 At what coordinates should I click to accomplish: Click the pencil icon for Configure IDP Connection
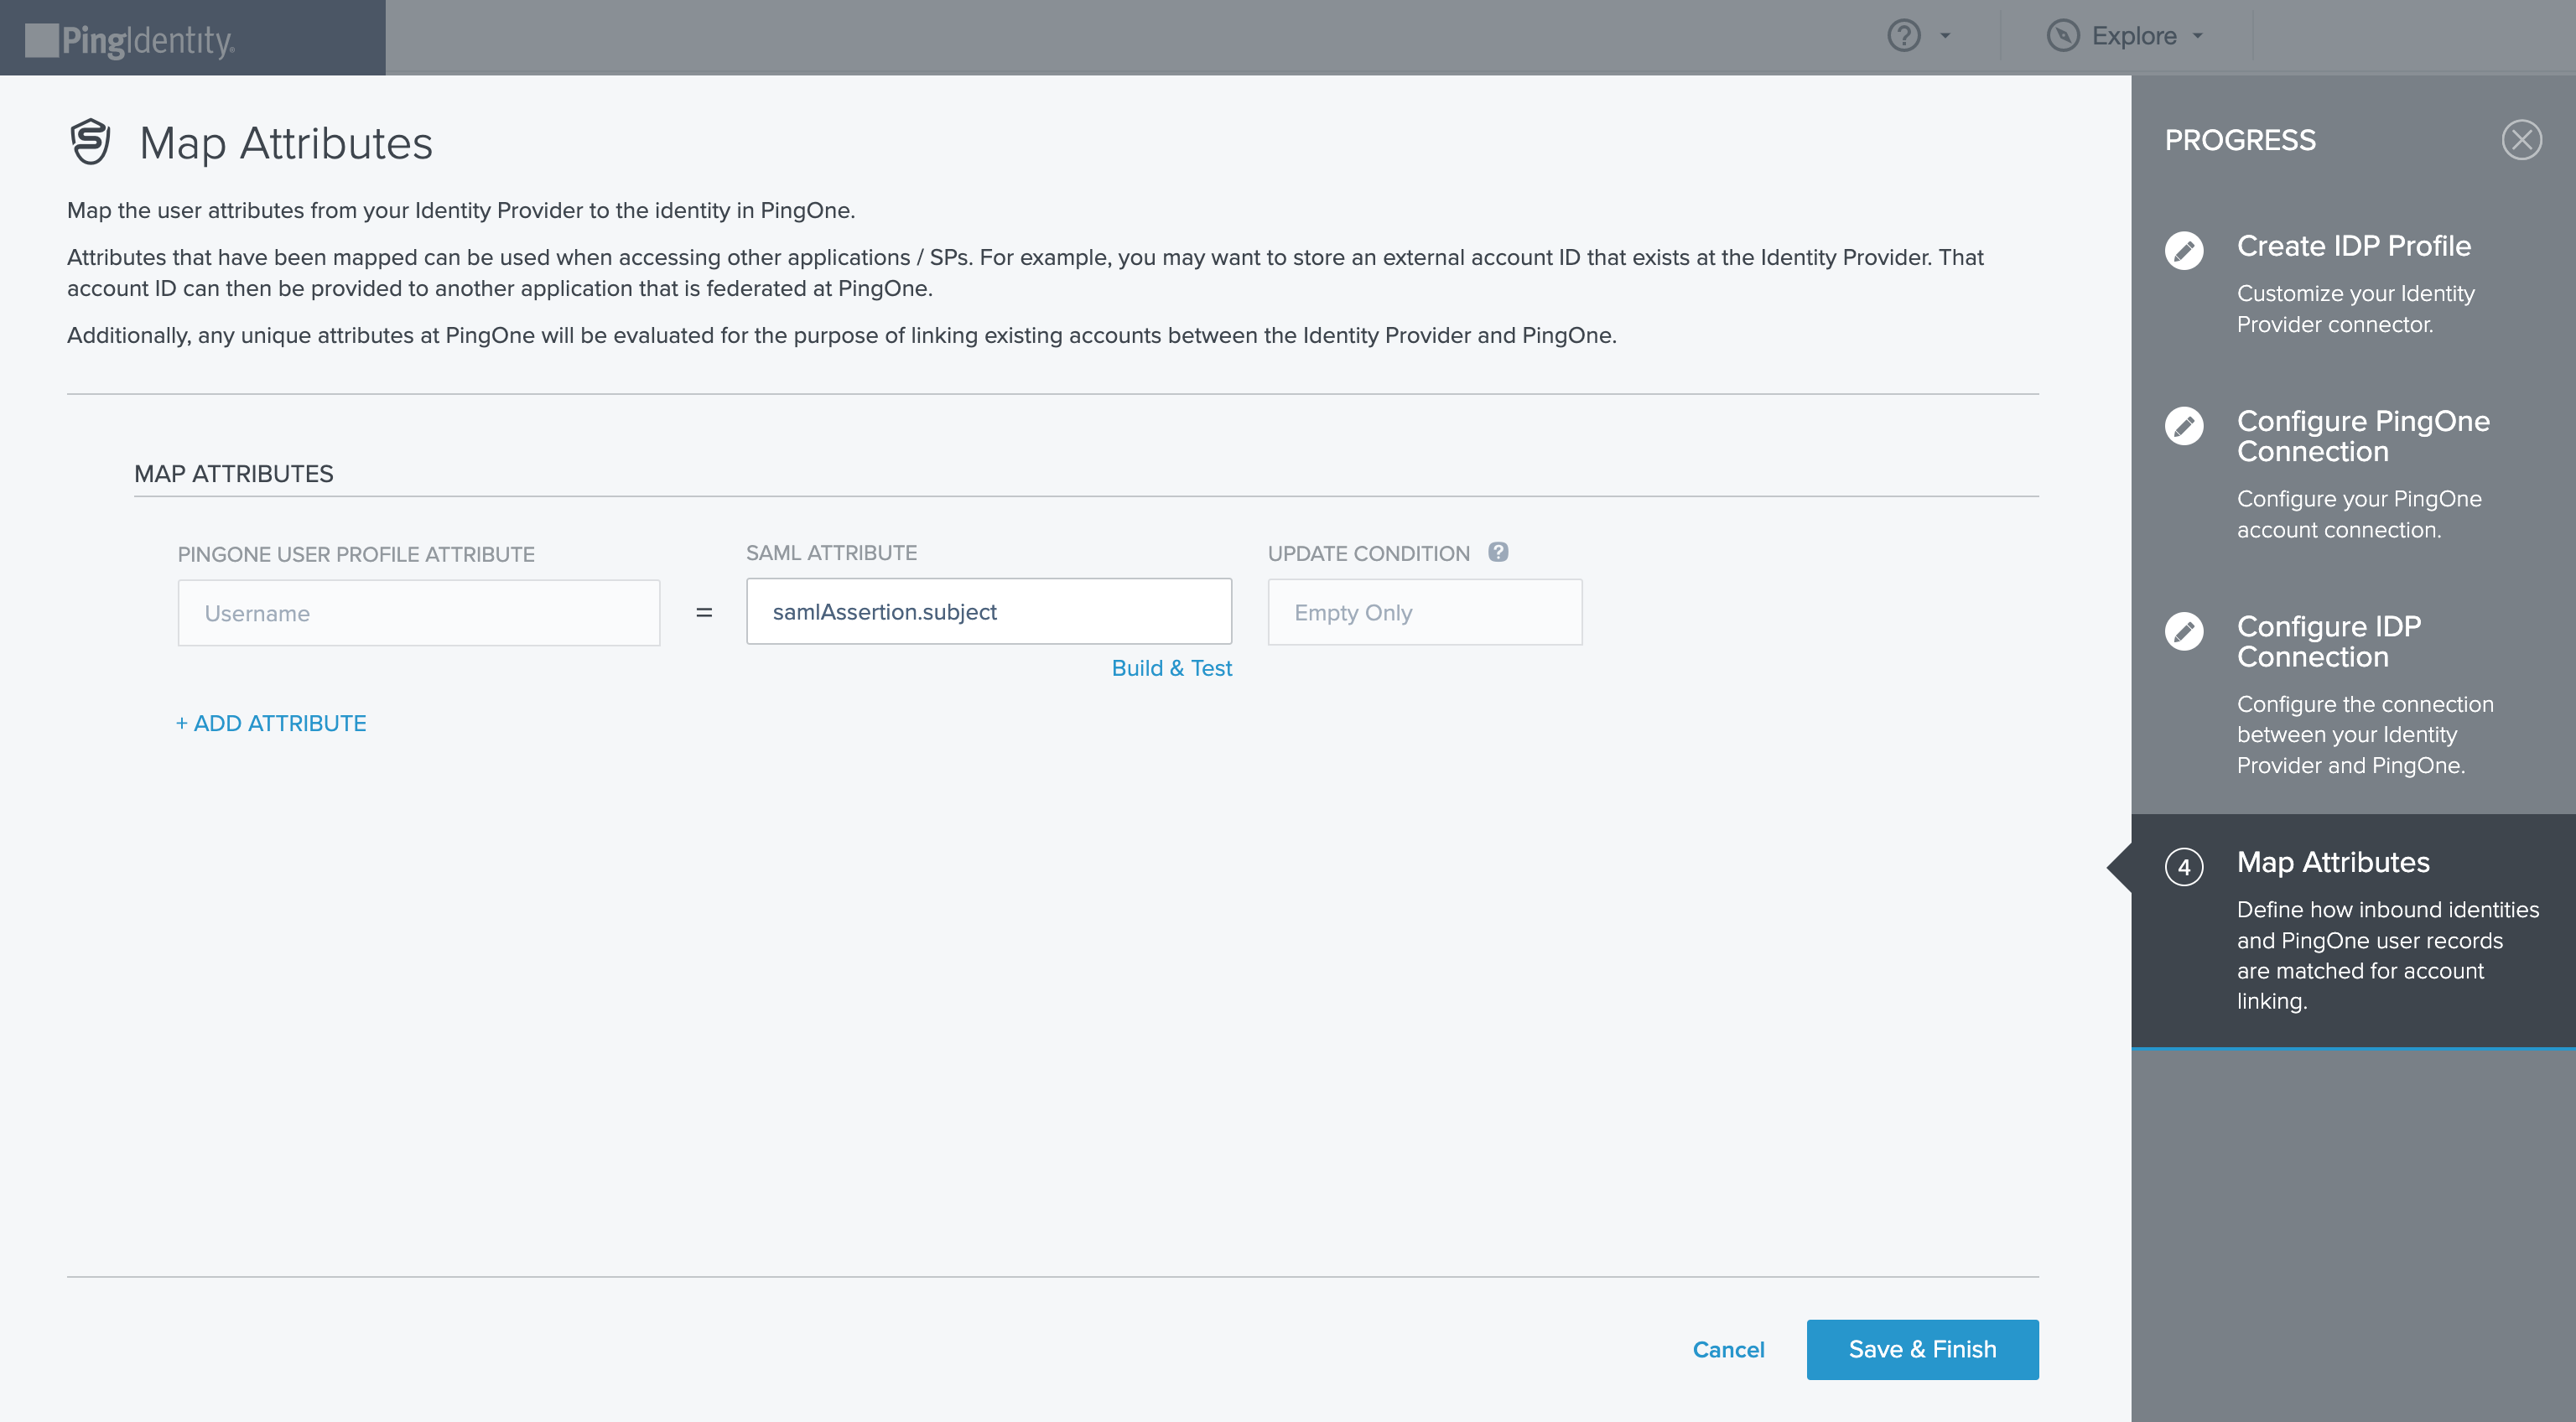point(2185,631)
